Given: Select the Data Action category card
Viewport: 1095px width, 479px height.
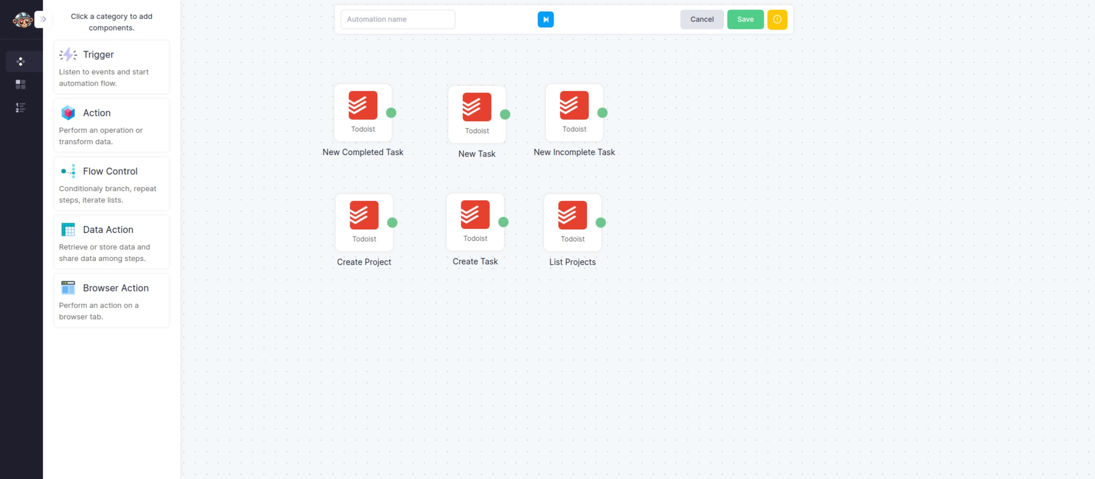Looking at the screenshot, I should pos(111,242).
